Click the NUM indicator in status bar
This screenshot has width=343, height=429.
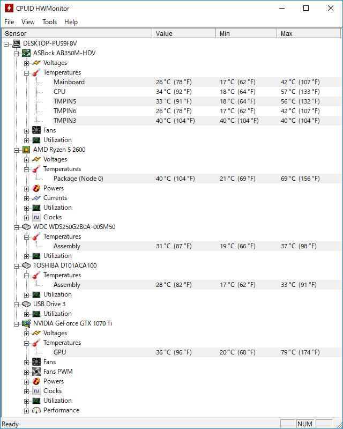pos(305,424)
